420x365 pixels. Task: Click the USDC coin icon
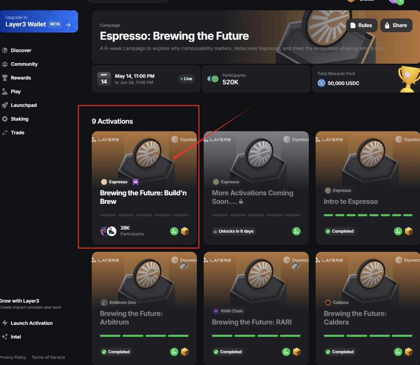point(321,83)
